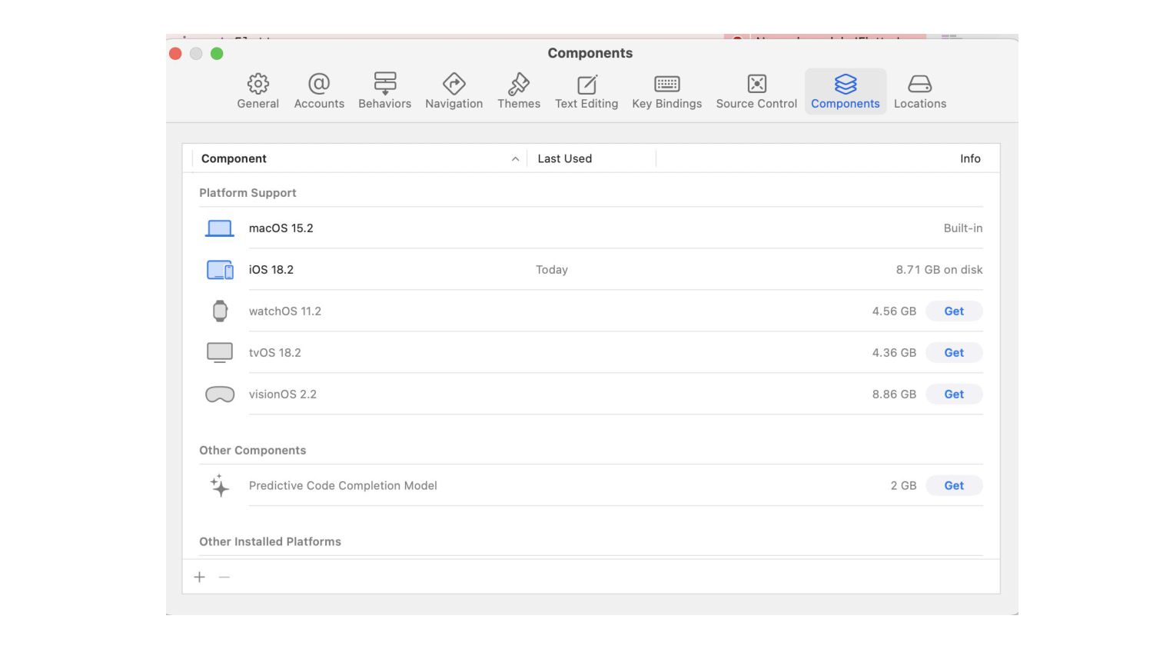
Task: Click the 8.86 GB size value
Action: point(894,394)
